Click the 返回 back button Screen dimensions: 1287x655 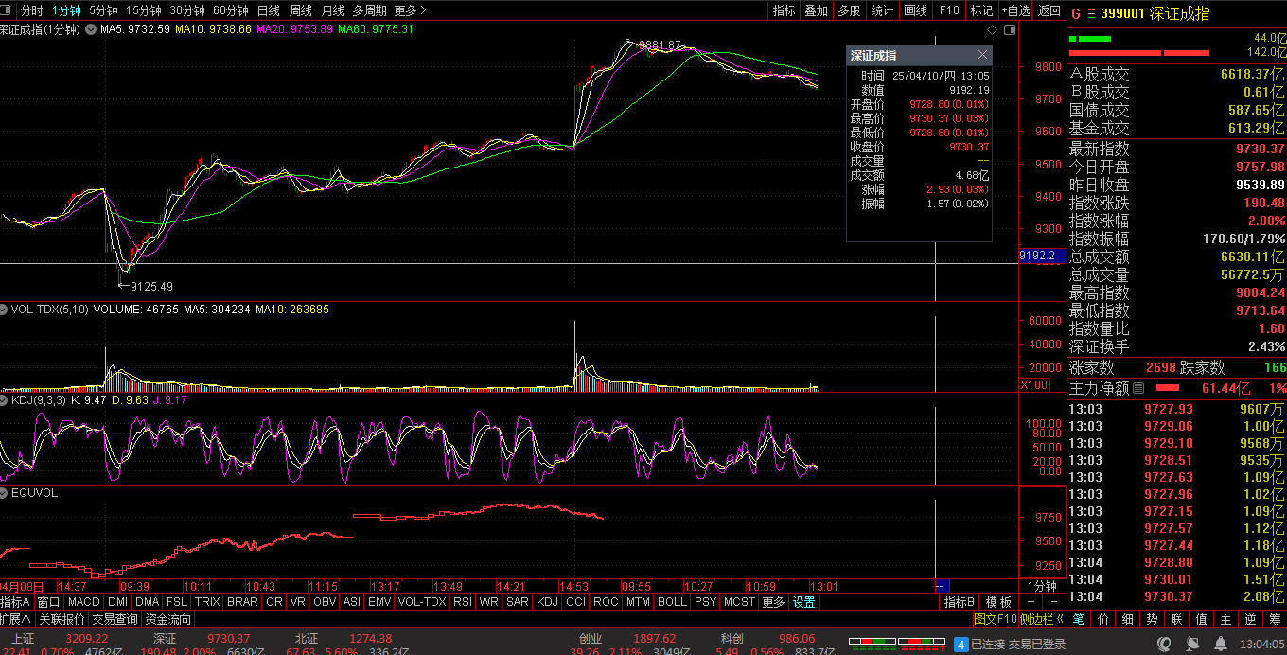click(x=1049, y=10)
